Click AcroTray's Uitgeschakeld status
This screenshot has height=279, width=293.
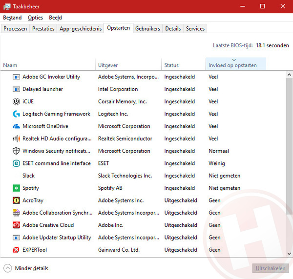[x=181, y=200]
